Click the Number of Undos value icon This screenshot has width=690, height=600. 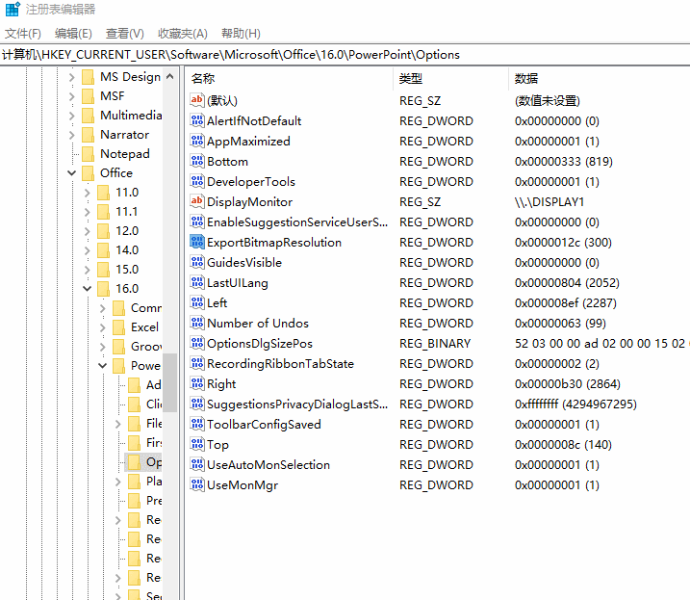197,323
